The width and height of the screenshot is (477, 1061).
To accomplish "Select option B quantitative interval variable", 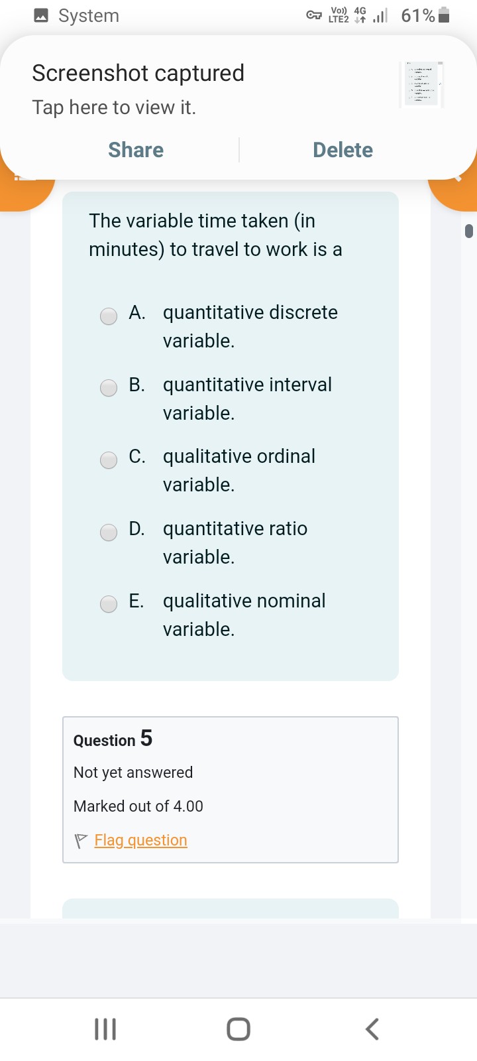I will (x=108, y=388).
